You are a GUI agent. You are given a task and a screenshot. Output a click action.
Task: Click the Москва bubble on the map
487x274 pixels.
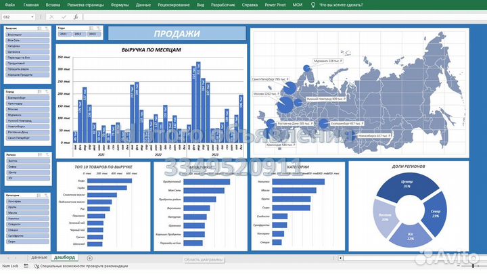[x=285, y=105]
